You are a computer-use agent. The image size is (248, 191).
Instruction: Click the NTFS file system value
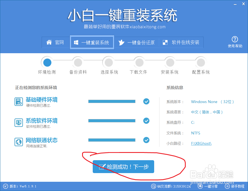click(x=195, y=133)
